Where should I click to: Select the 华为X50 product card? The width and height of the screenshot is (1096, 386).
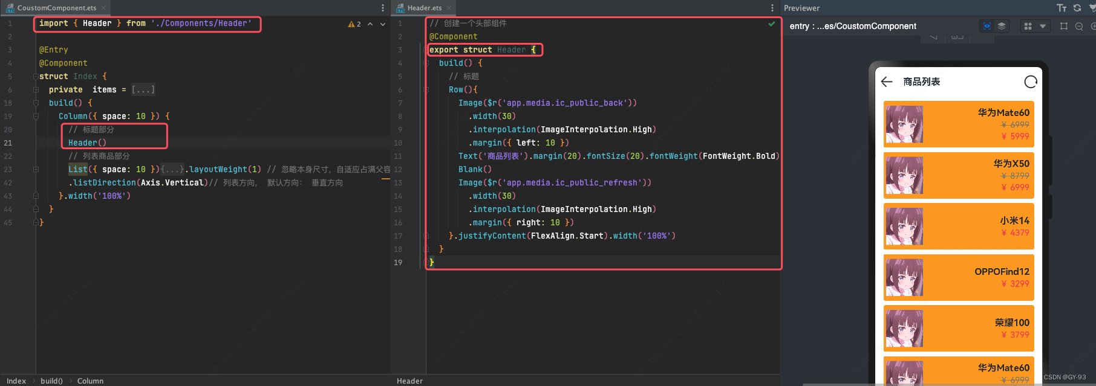point(959,175)
